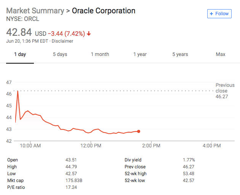Viewport: 240px width, 195px height.
Task: Select the 1 day chart tab
Action: point(20,54)
